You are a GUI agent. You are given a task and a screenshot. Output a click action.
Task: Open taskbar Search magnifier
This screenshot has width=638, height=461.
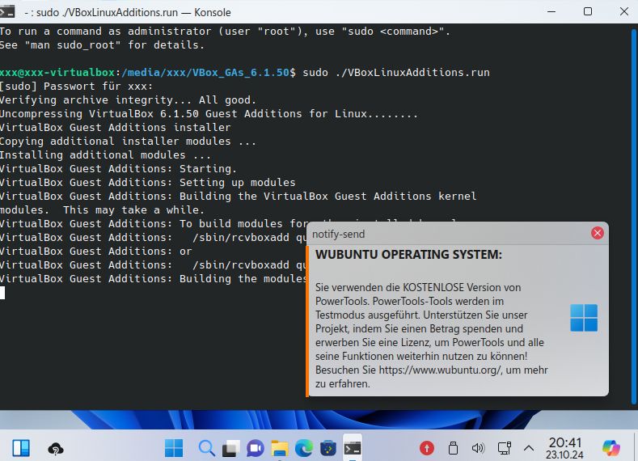pos(206,448)
